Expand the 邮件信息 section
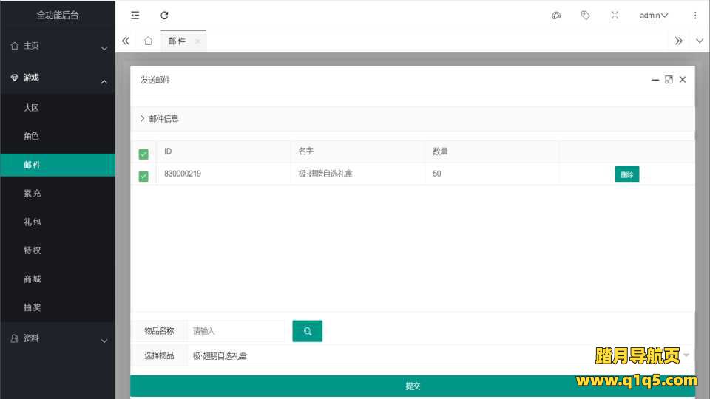 tap(159, 118)
